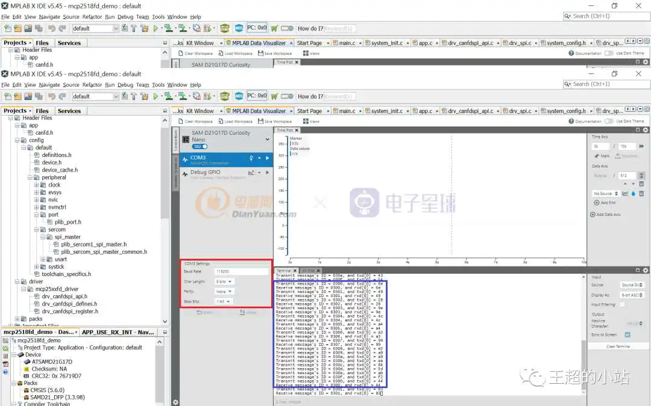Click the Documentation help icon
This screenshot has height=406, width=651.
pyautogui.click(x=571, y=121)
